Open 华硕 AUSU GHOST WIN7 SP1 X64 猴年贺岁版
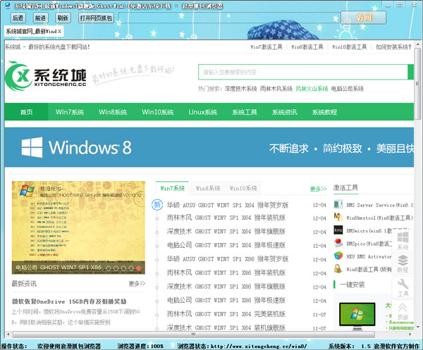This screenshot has height=350, width=423. coord(228,205)
